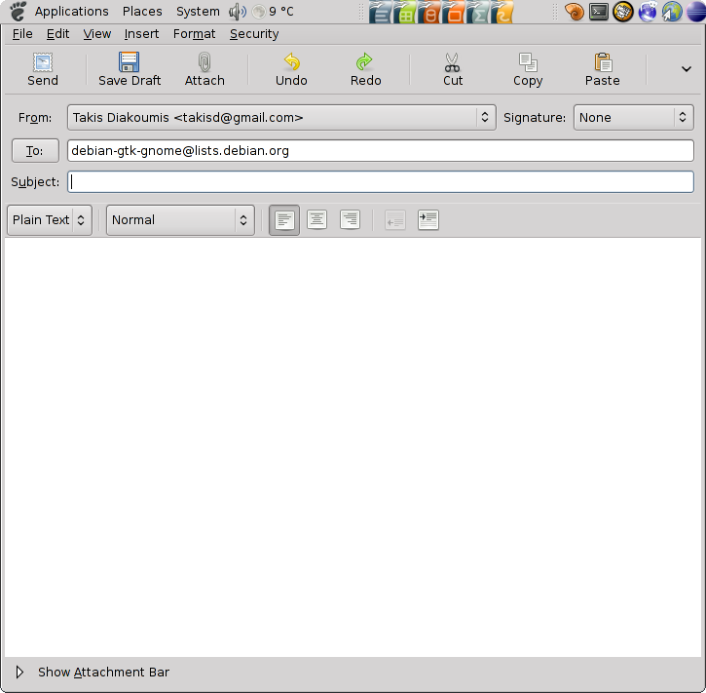This screenshot has width=706, height=693.
Task: Expand the toolbar overflow chevron
Action: click(x=687, y=69)
